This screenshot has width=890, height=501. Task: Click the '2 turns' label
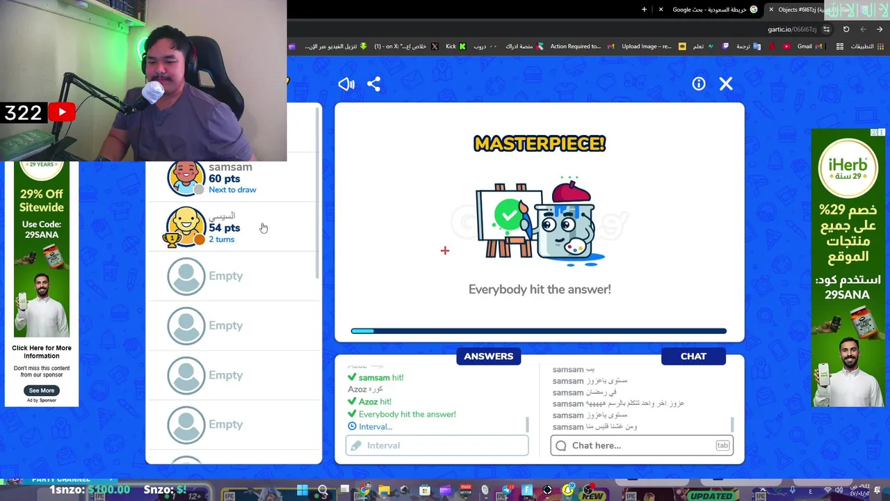pyautogui.click(x=221, y=239)
